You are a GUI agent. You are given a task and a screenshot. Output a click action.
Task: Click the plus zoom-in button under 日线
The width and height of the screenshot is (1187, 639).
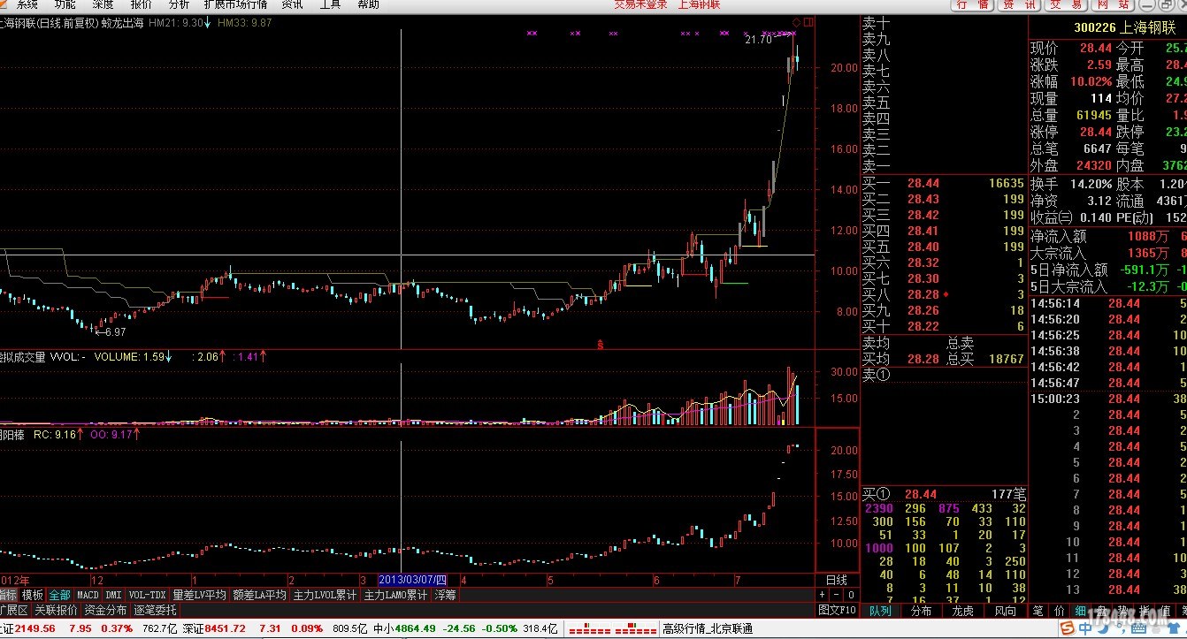822,595
